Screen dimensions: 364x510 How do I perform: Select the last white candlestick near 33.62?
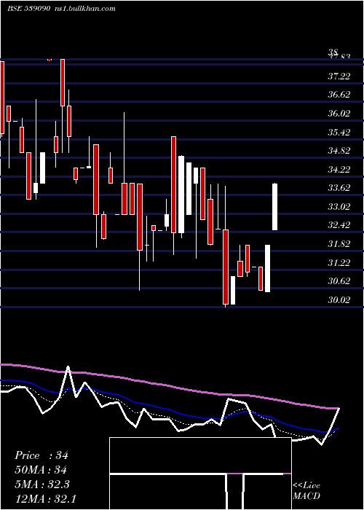coord(274,207)
